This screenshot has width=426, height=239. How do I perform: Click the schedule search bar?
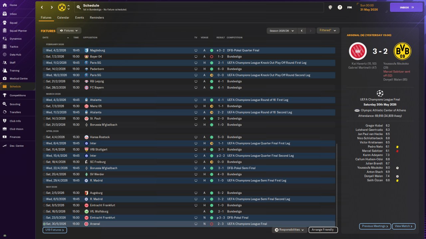coord(199,7)
